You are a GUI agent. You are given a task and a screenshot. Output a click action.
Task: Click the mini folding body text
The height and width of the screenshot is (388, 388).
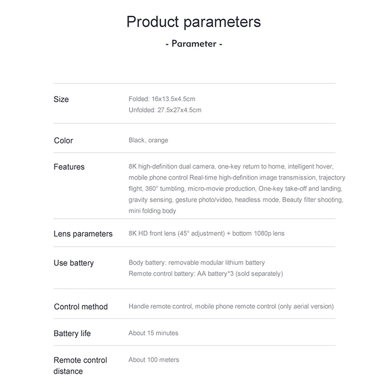(152, 211)
